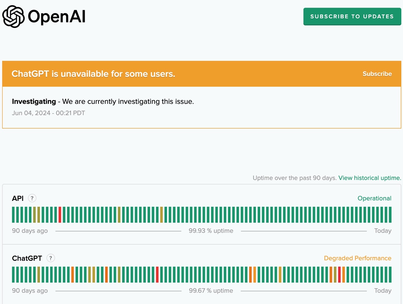Open the 'ChatGPT is unavailable for some users' incident

[93, 74]
